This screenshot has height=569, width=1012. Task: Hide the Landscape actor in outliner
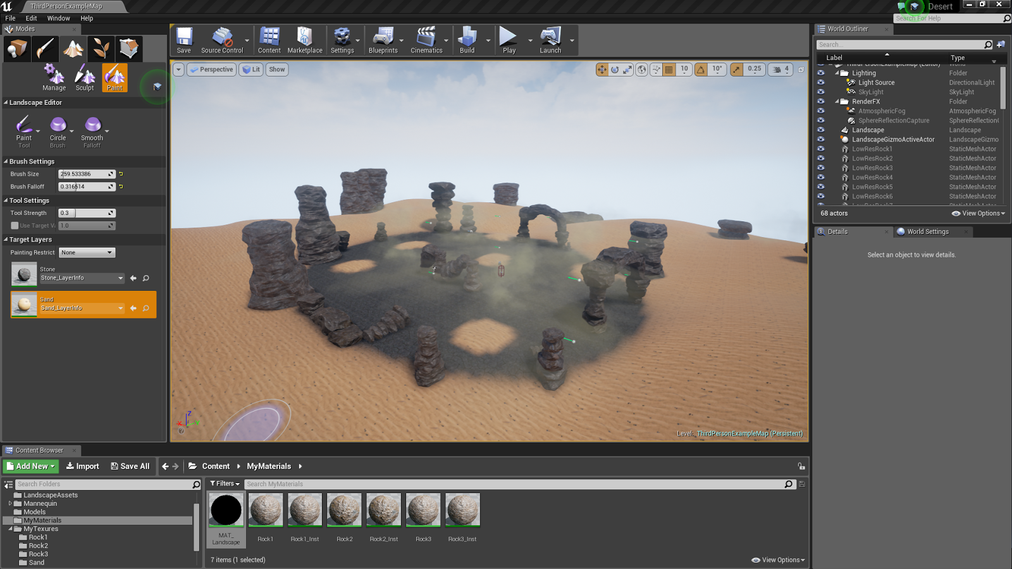tap(821, 130)
